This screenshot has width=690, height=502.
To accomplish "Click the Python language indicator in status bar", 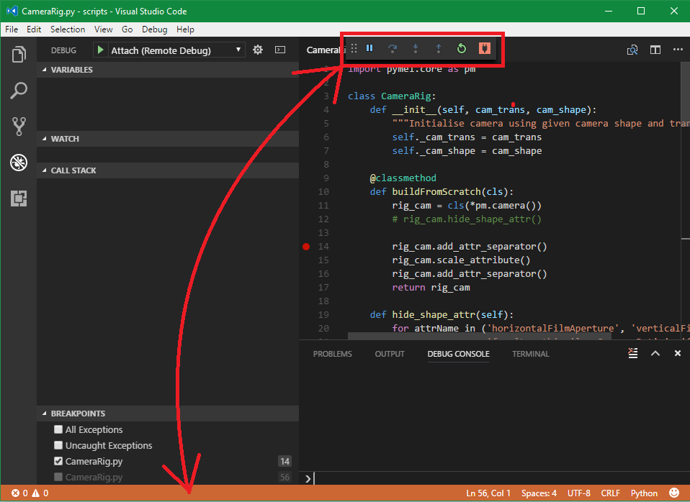I will pyautogui.click(x=643, y=493).
